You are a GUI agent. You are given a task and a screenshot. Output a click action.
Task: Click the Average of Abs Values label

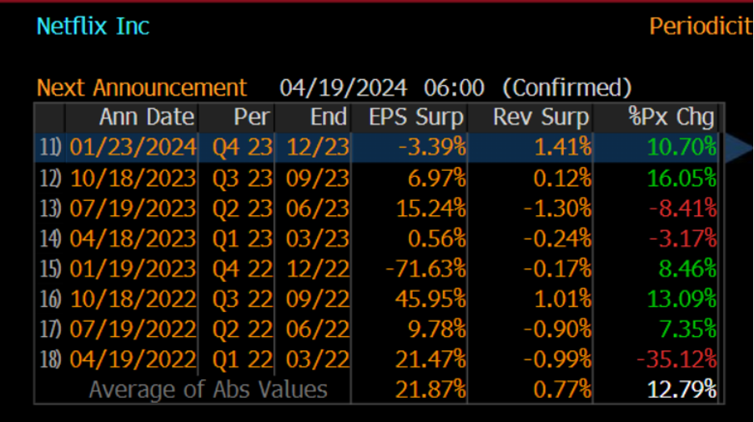click(209, 389)
